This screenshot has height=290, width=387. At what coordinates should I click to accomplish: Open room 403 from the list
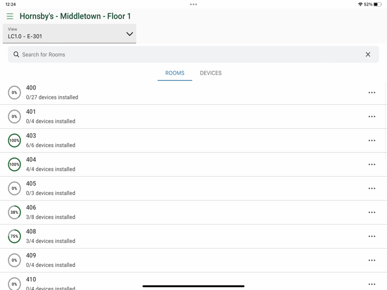point(193,140)
